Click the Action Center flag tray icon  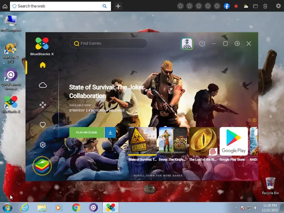[242, 208]
